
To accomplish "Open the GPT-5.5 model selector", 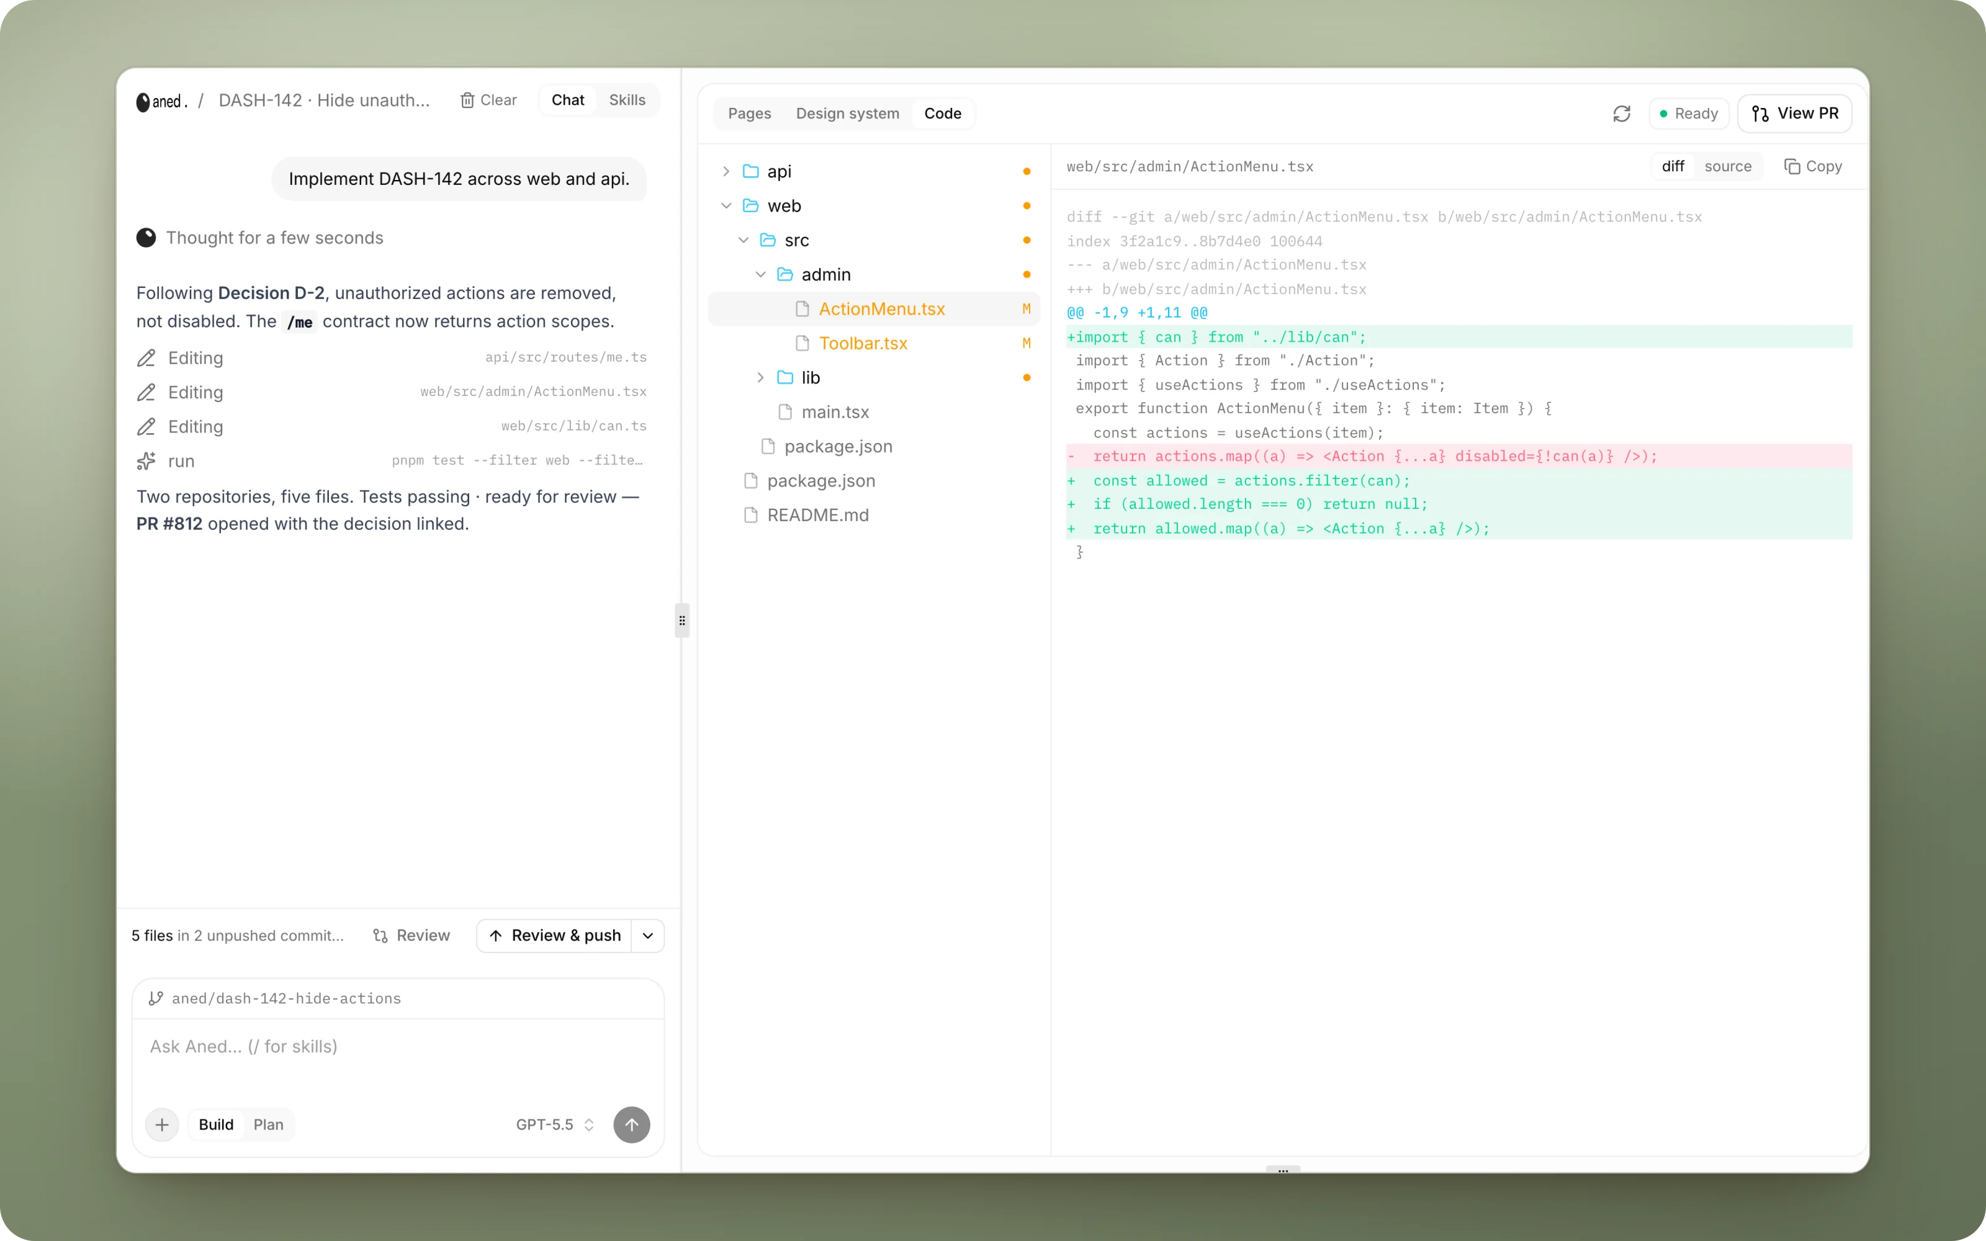I will click(555, 1124).
